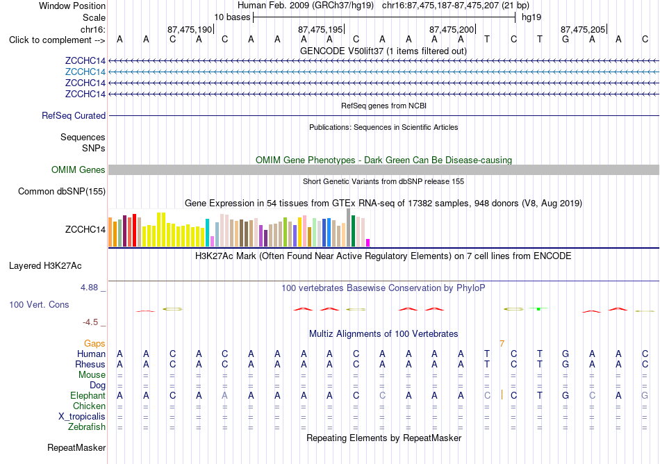
Task: Click the H3K27Ac Mark track title
Action: 383,256
